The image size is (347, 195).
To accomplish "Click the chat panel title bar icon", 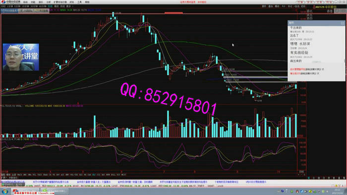I will [343, 23].
